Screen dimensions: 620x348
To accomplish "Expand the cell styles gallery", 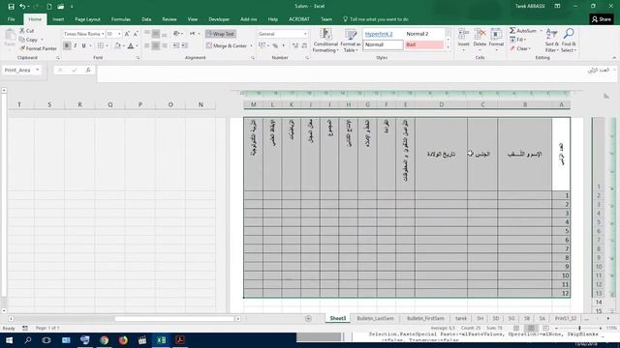I will [448, 47].
